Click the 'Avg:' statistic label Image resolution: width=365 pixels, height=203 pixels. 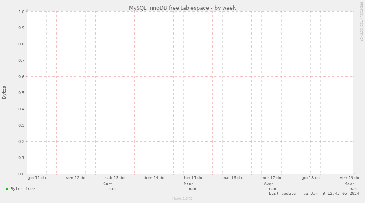[269, 184]
